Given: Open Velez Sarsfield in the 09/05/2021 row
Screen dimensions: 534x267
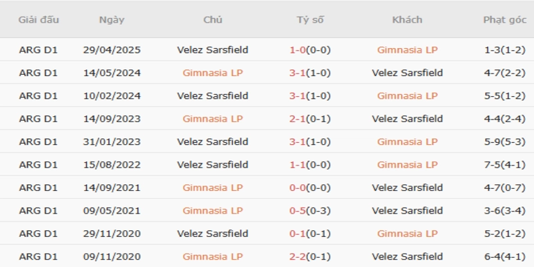Looking at the screenshot, I should [x=407, y=211].
